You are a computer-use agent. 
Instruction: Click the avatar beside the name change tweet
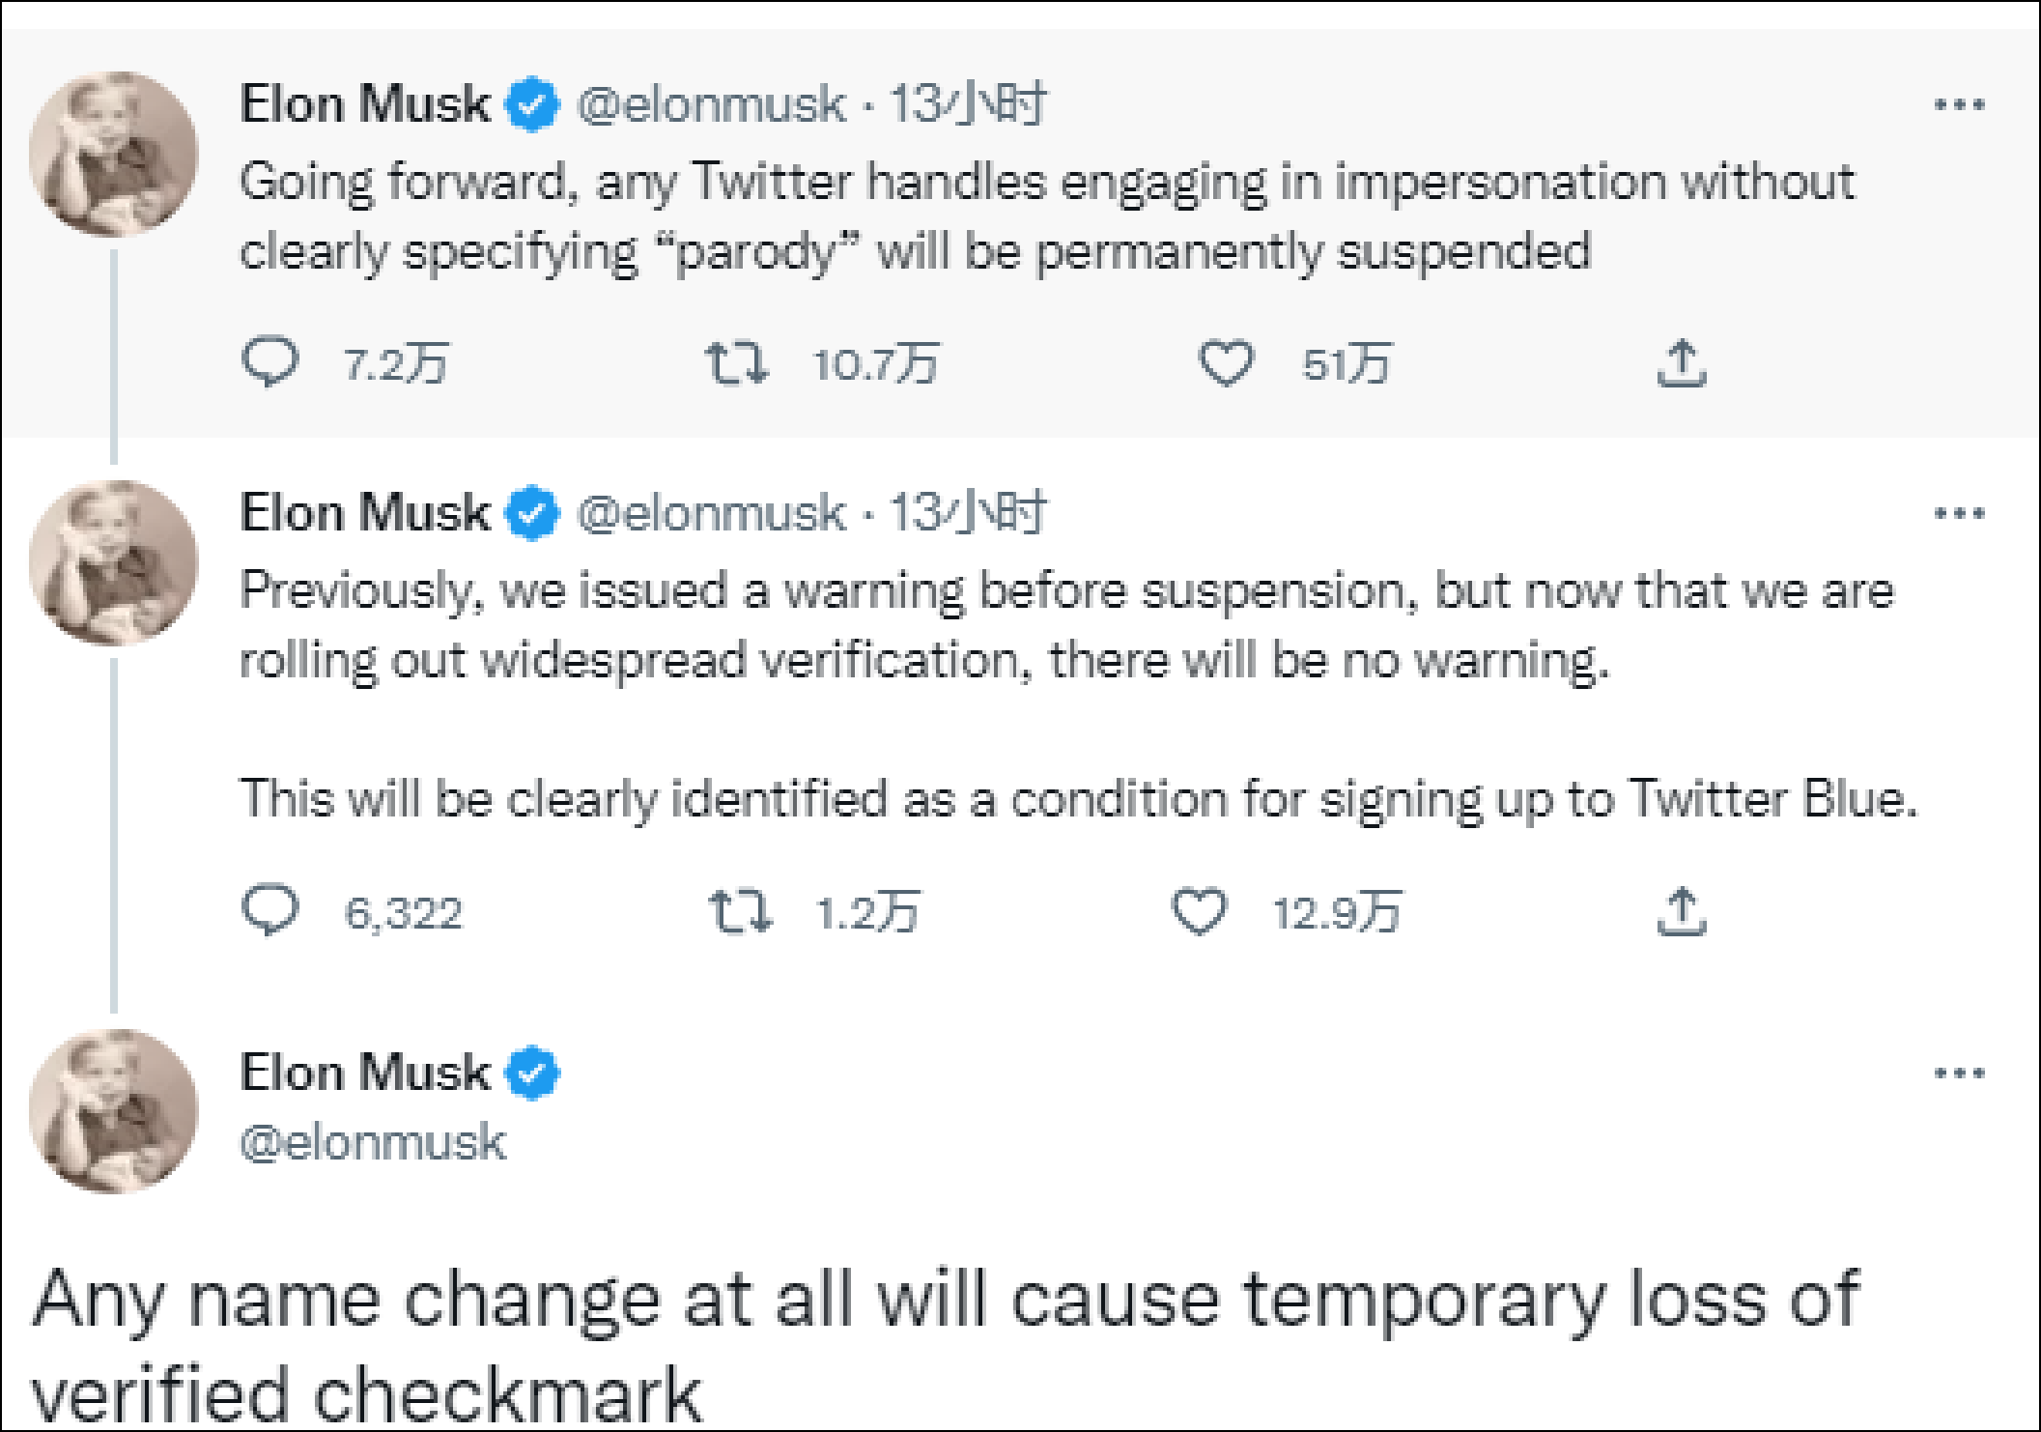pos(113,1110)
